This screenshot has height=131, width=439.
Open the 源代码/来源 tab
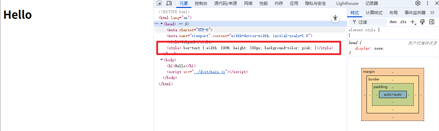[x=226, y=3]
